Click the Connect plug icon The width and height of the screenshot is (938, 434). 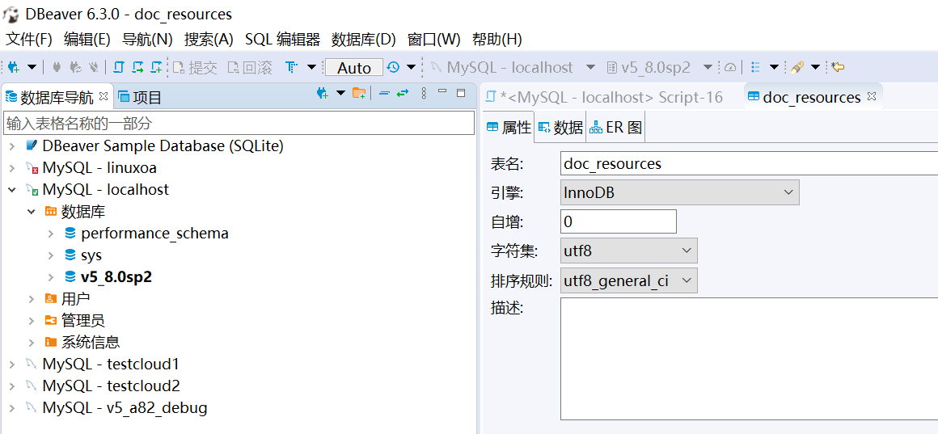pos(57,68)
